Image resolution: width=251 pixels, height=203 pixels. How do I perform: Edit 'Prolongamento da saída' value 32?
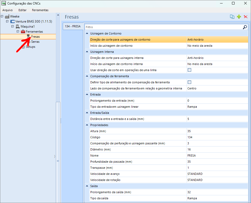(x=217, y=192)
